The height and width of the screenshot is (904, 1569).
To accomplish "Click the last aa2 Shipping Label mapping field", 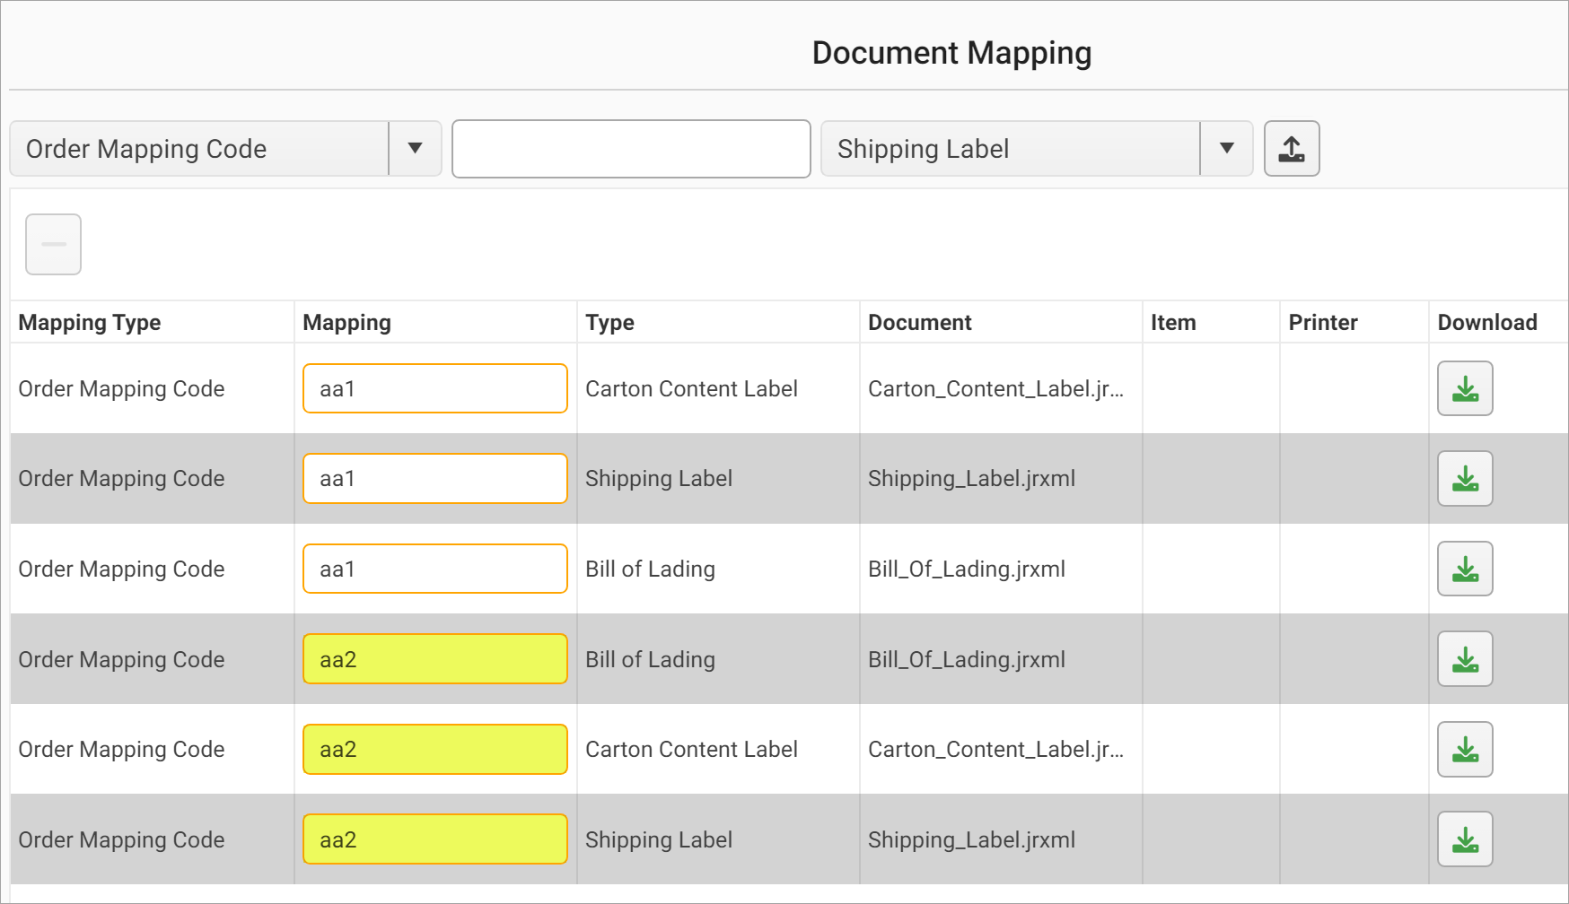I will point(434,839).
